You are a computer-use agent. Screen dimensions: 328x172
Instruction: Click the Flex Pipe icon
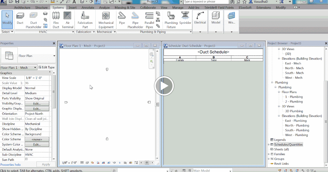pos(158,26)
